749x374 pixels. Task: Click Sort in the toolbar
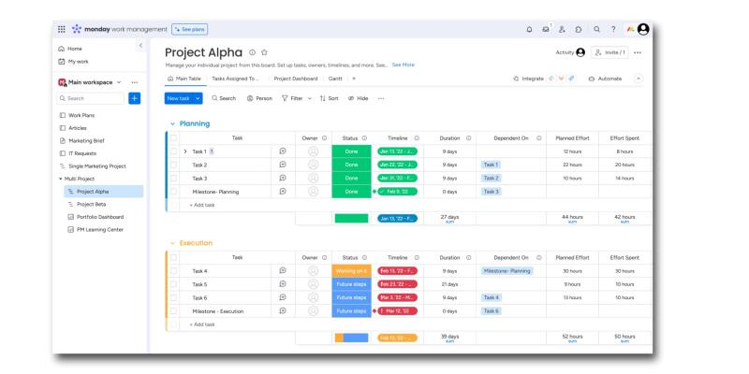330,98
